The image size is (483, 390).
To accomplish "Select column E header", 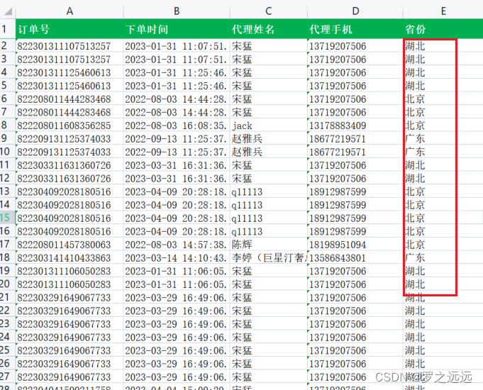I will [x=443, y=11].
